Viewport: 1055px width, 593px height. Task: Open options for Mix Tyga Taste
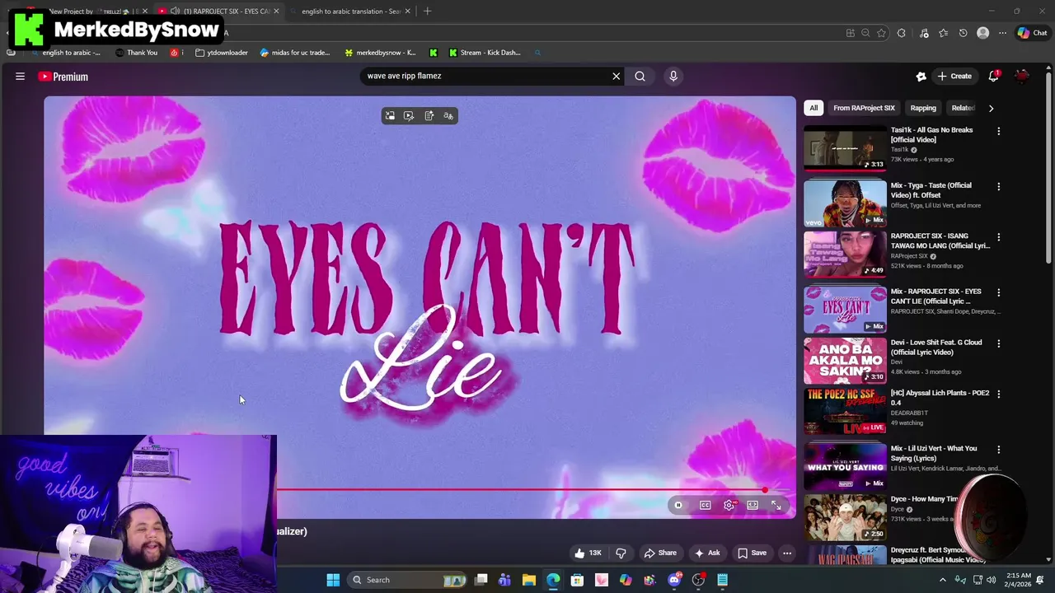pyautogui.click(x=998, y=187)
